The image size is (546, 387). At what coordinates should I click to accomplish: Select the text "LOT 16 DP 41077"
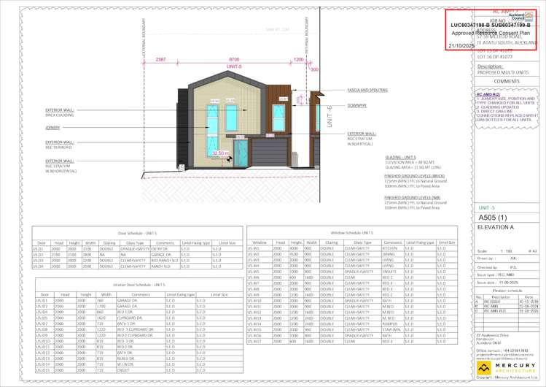click(x=494, y=56)
